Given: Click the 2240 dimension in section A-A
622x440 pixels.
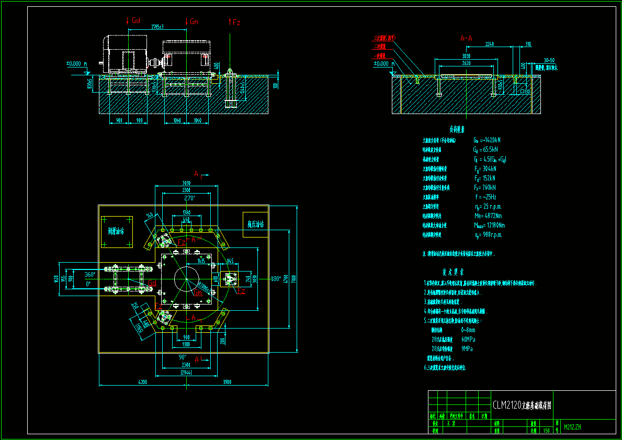Looking at the screenshot, I should [490, 44].
